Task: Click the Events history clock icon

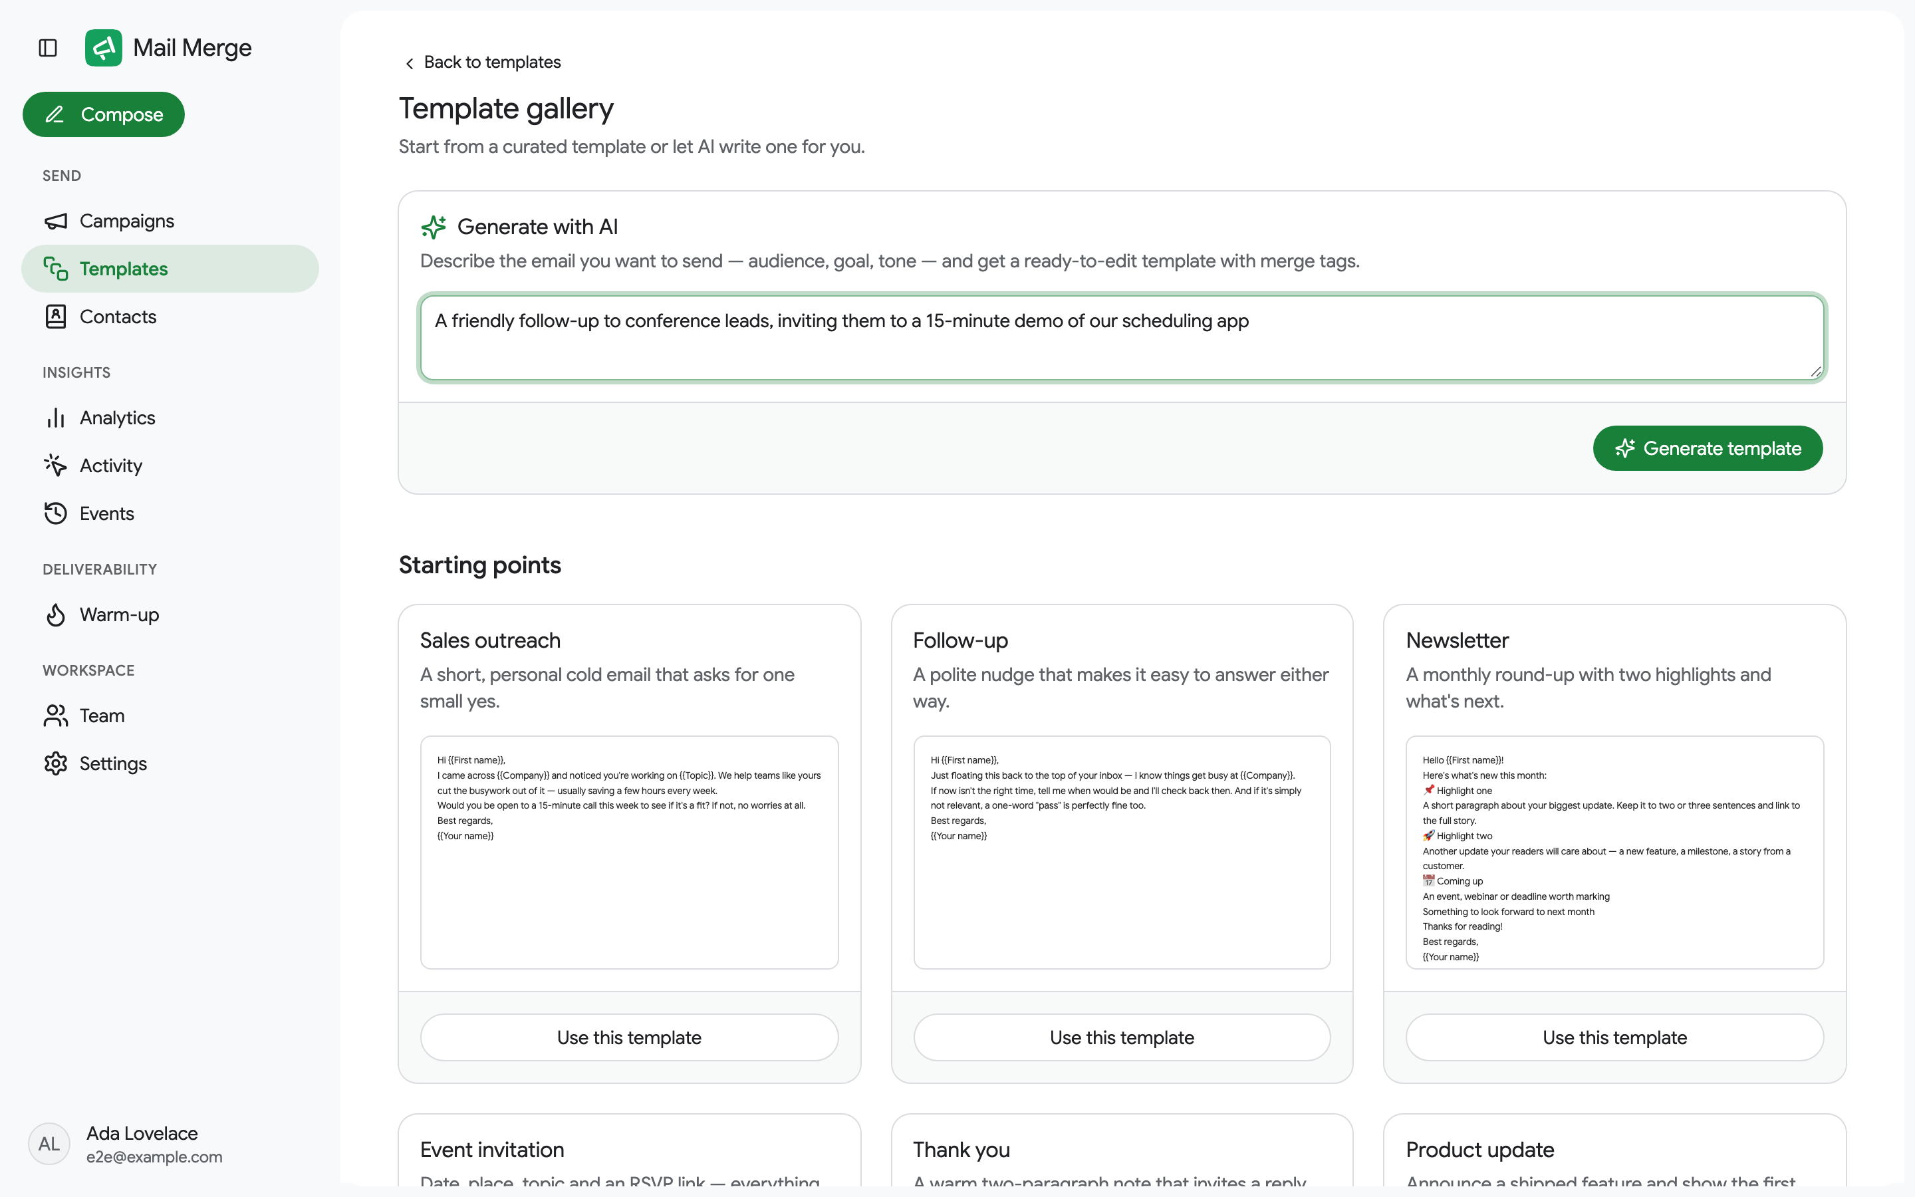Action: [55, 514]
